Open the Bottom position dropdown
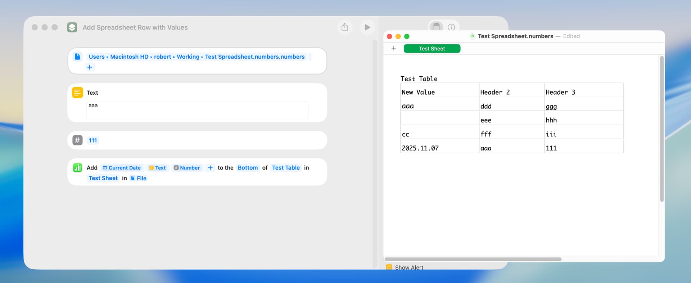This screenshot has height=283, width=691. point(248,168)
